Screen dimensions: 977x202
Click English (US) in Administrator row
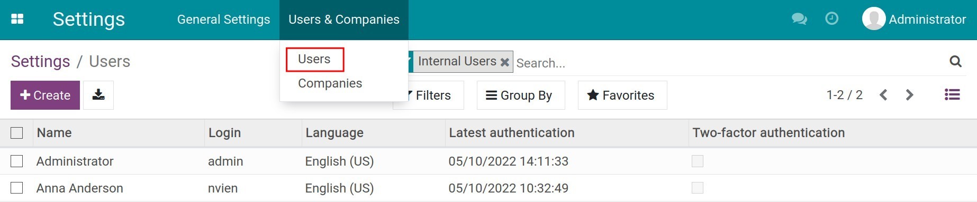339,161
